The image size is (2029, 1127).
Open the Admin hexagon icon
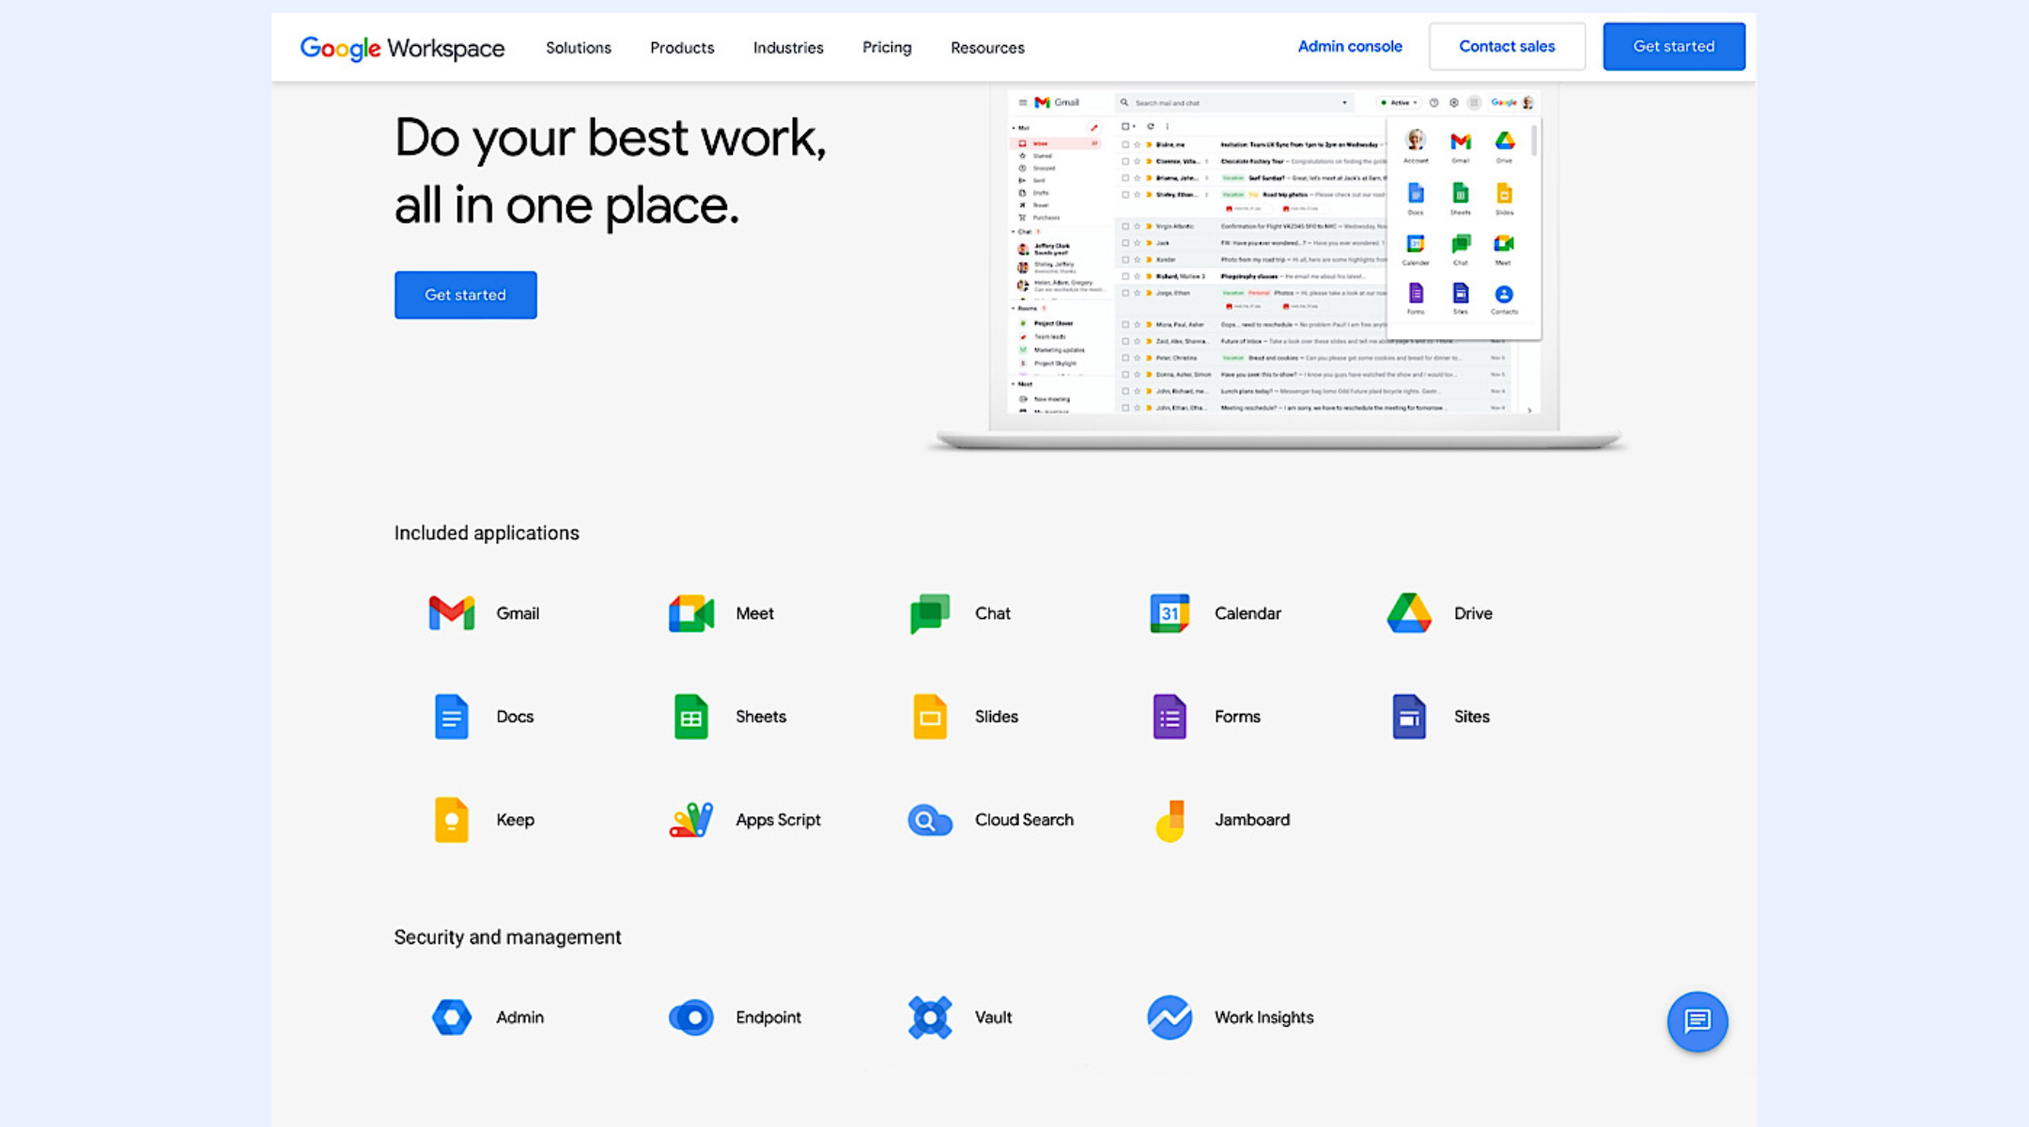(451, 1017)
